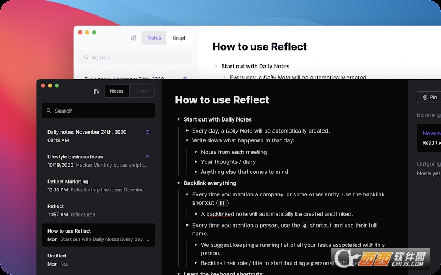
Task: Expand Notes from each meeting bullet
Action: [196, 152]
